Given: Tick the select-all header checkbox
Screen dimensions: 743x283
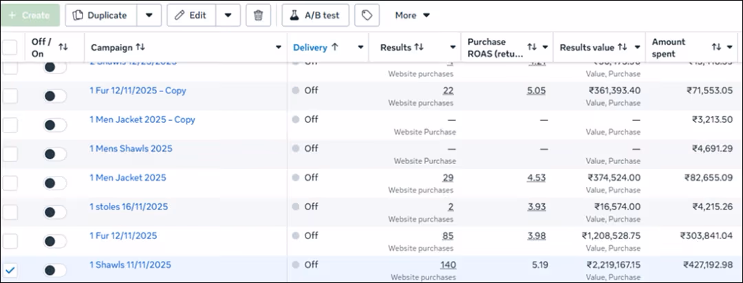Looking at the screenshot, I should 10,47.
